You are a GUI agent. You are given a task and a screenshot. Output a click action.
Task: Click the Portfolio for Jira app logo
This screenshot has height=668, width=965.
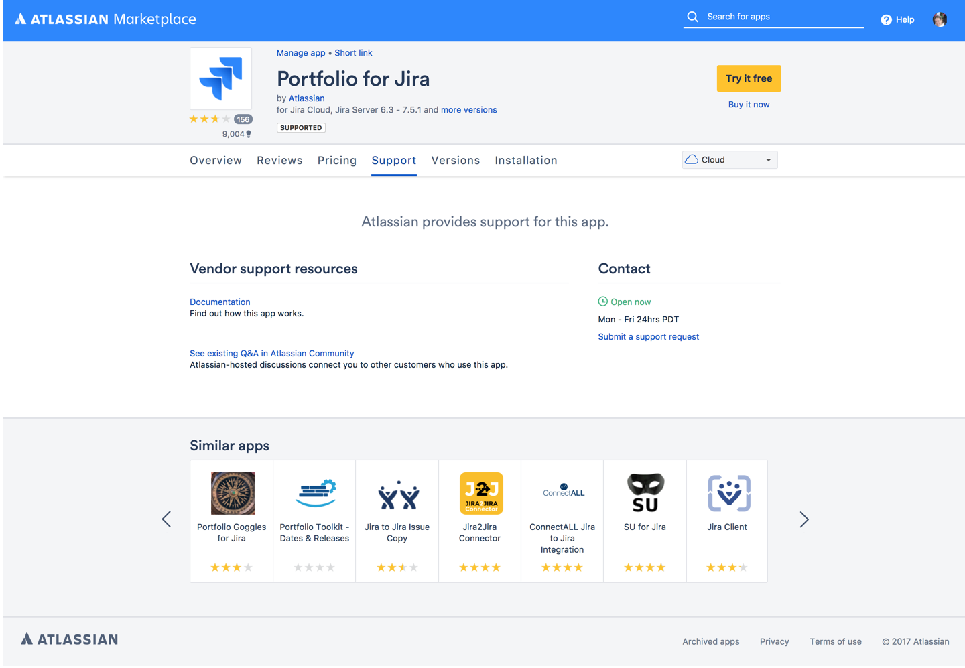click(221, 78)
